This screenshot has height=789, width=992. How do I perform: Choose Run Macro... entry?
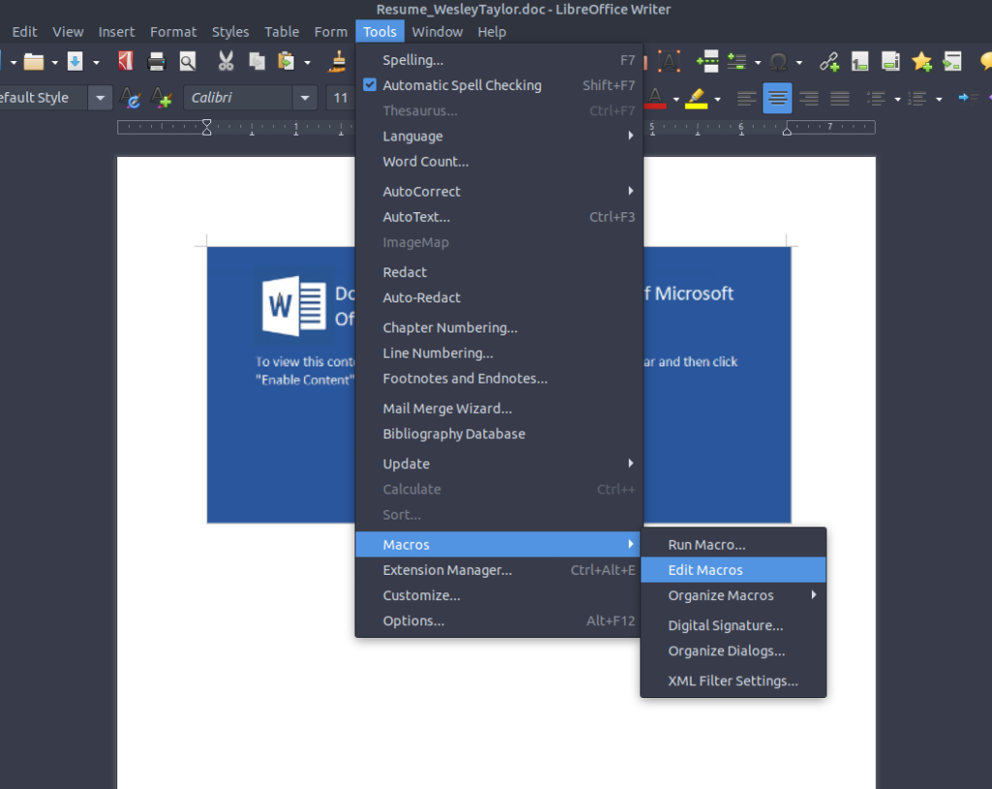pyautogui.click(x=733, y=545)
